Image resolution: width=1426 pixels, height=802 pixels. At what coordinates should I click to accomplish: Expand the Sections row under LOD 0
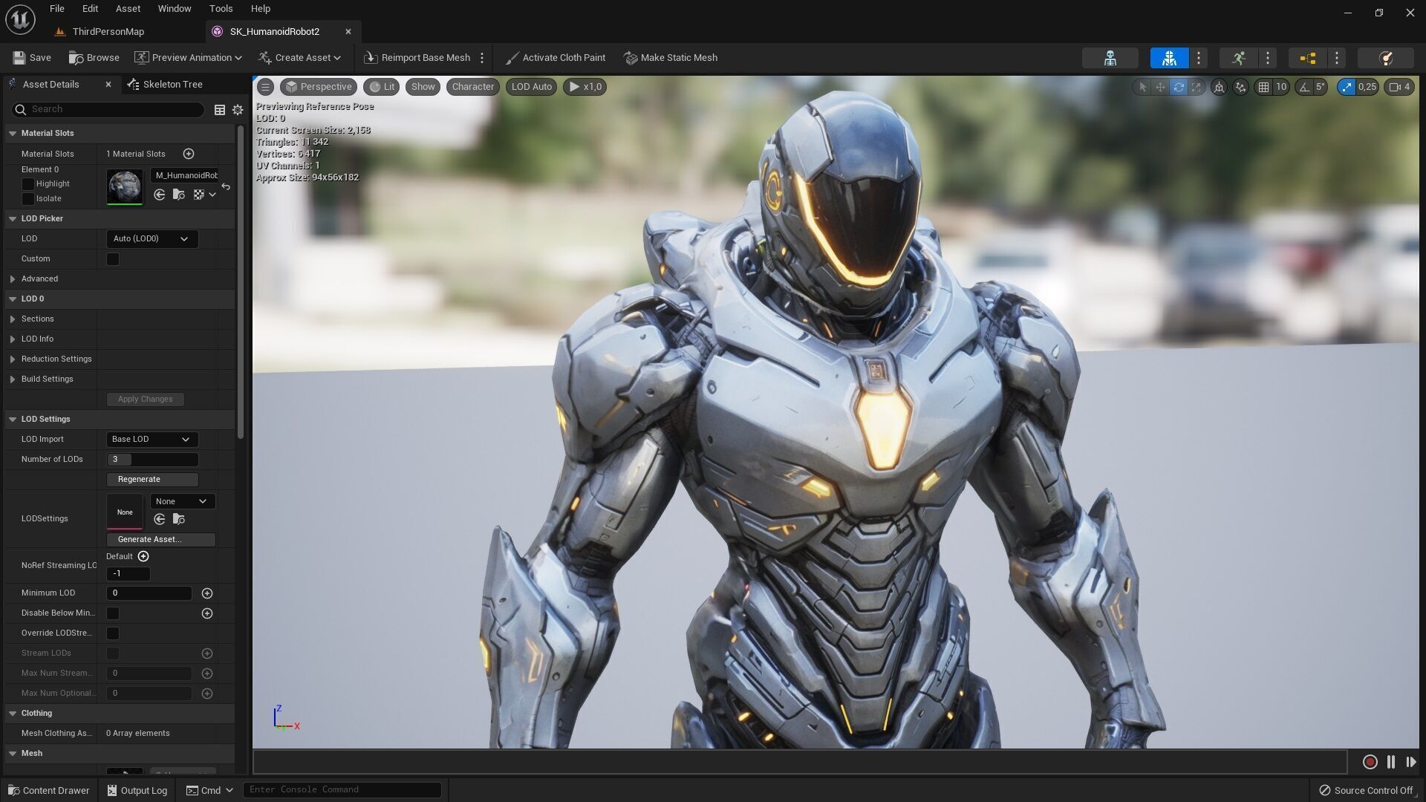click(13, 319)
